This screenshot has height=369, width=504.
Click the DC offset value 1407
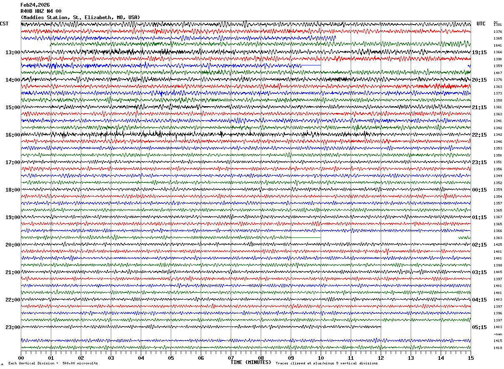click(497, 73)
